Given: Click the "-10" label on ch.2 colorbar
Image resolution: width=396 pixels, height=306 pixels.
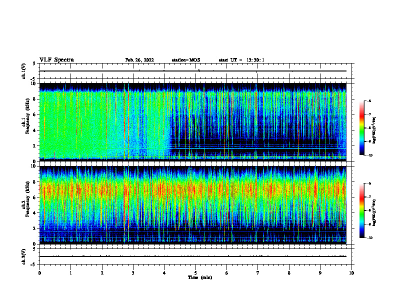Looking at the screenshot, I should [369, 238].
